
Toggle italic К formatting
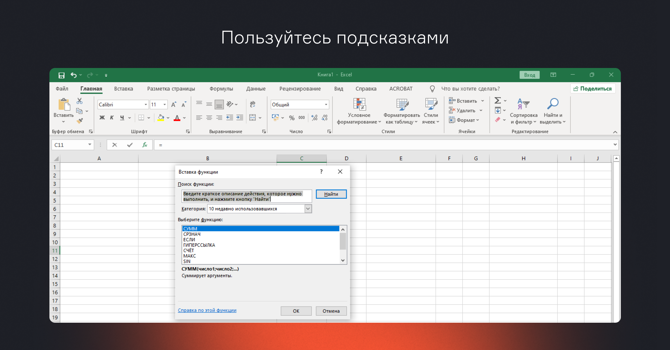coord(112,118)
